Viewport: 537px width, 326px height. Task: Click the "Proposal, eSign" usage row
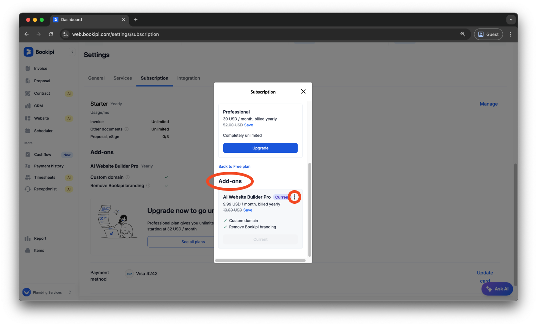coord(130,137)
